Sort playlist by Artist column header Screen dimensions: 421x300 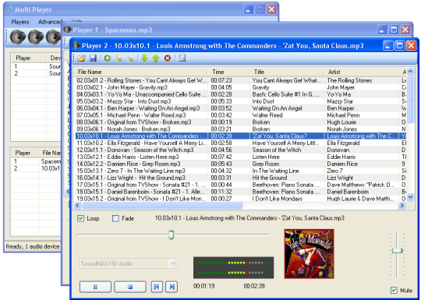361,72
